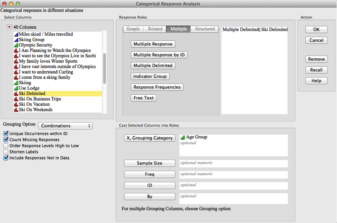Click the Freq optional numeric field
The width and height of the screenshot is (337, 223).
point(234,175)
